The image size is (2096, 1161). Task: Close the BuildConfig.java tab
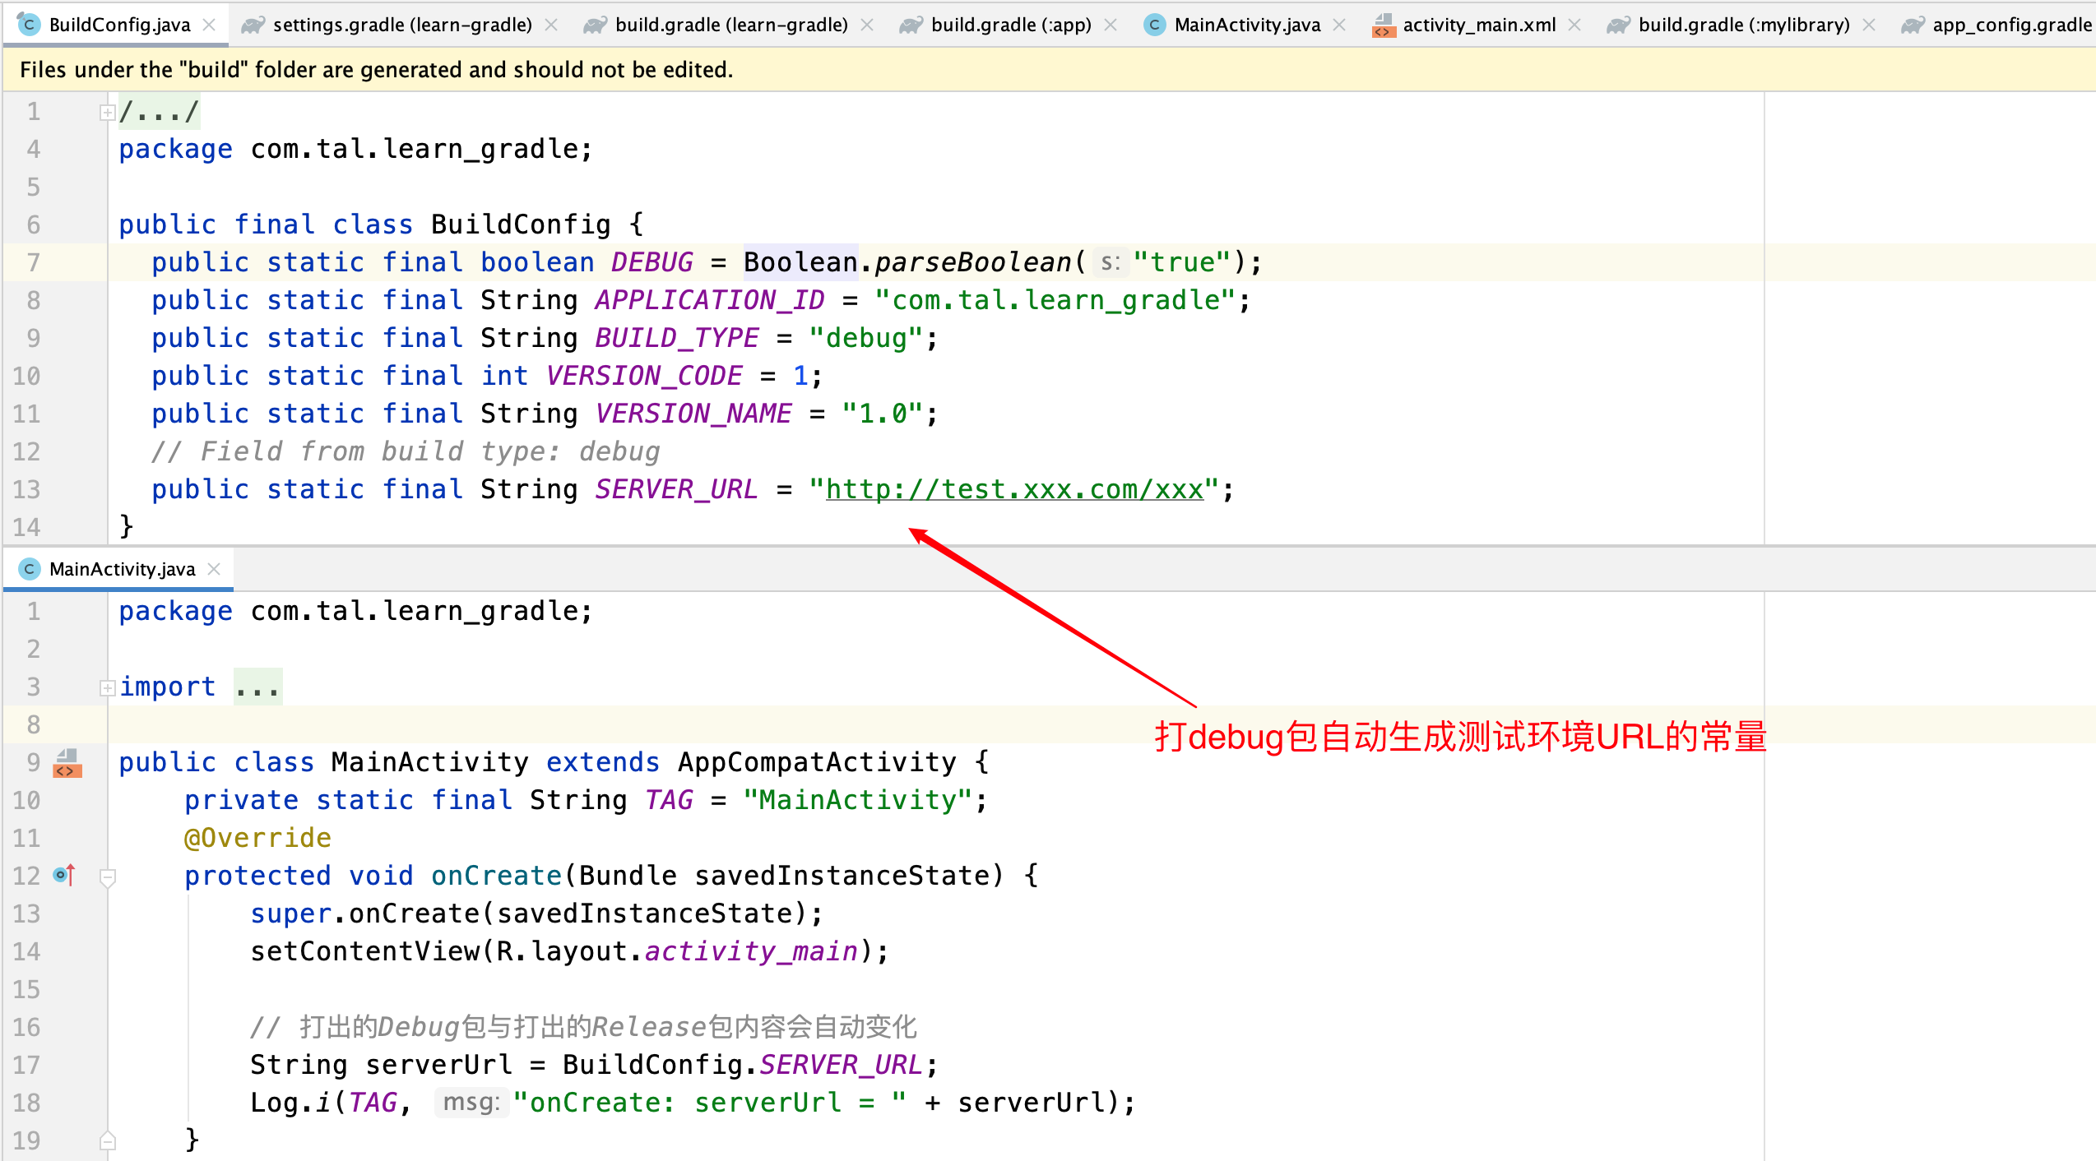pos(210,25)
